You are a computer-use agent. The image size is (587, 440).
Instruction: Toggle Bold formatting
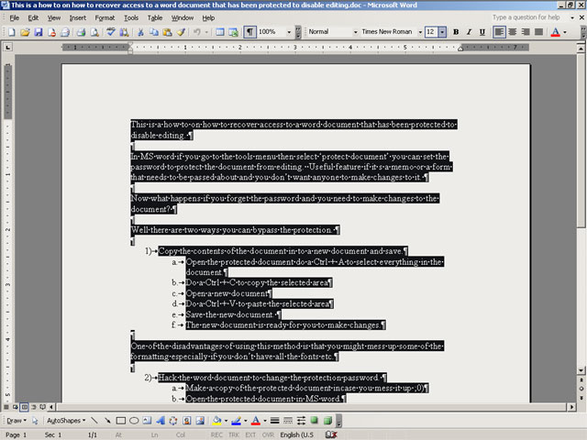click(456, 32)
